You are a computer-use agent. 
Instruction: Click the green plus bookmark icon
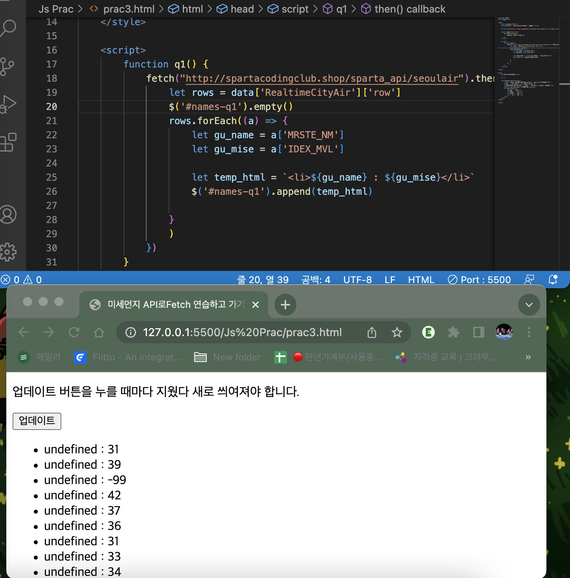pos(280,357)
